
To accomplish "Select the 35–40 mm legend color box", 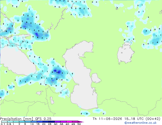I will (x=63, y=122).
